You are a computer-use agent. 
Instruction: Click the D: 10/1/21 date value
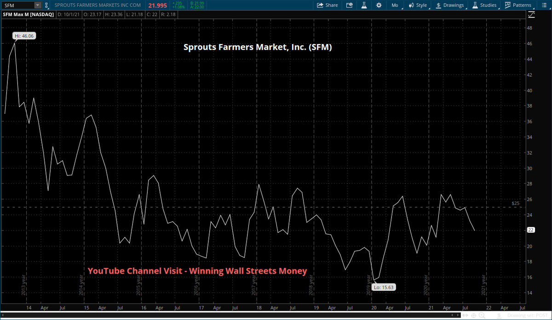pos(69,15)
